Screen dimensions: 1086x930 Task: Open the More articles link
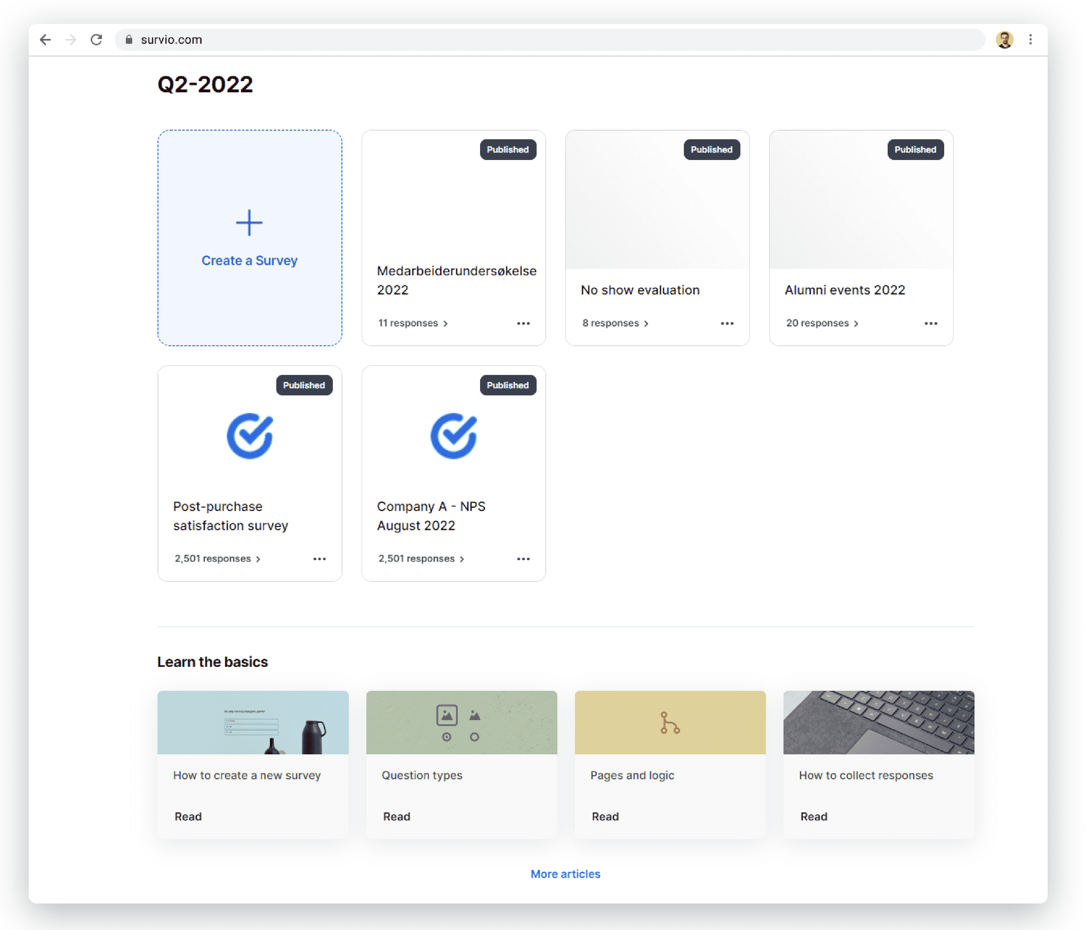(566, 874)
